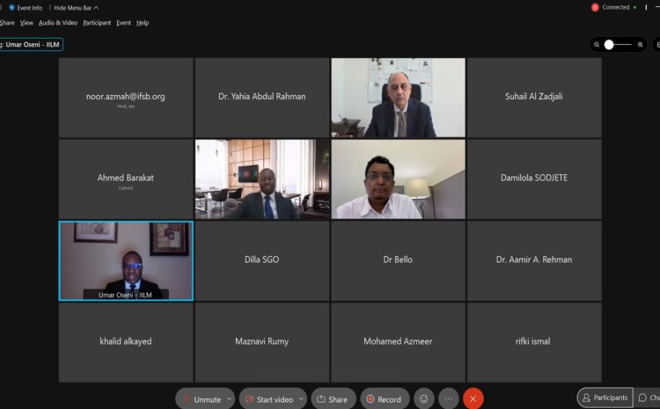Select Umar Oseni - IILM video tile
The height and width of the screenshot is (409, 660).
pos(126,261)
